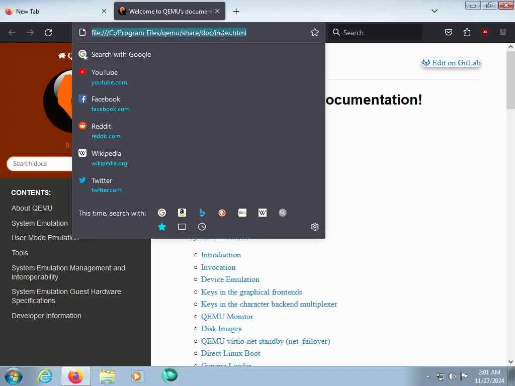Screen dimensions: 515x386
Task: Open the Direct Linux Boot link
Action: coord(230,353)
